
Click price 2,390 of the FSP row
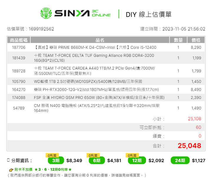pyautogui.click(x=196, y=97)
